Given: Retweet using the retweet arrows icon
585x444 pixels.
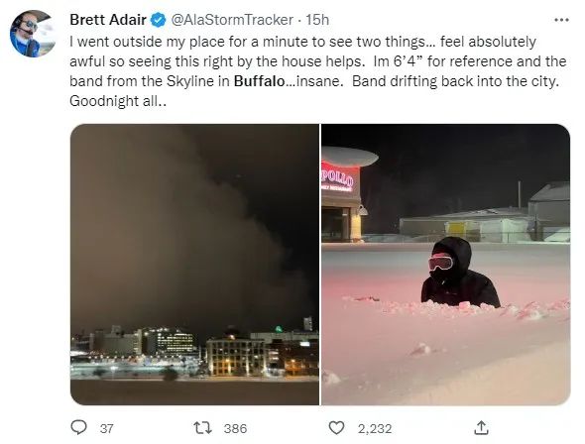Looking at the screenshot, I should click(x=203, y=427).
